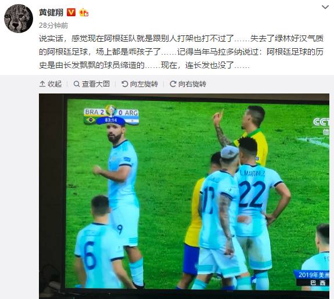The width and height of the screenshot is (334, 299).
Task: Click the orange V verified badge
Action: tap(71, 12)
